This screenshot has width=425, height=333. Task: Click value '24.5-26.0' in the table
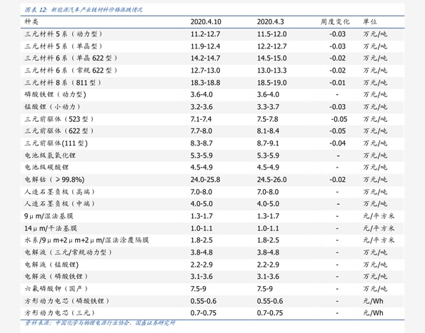coord(272,180)
